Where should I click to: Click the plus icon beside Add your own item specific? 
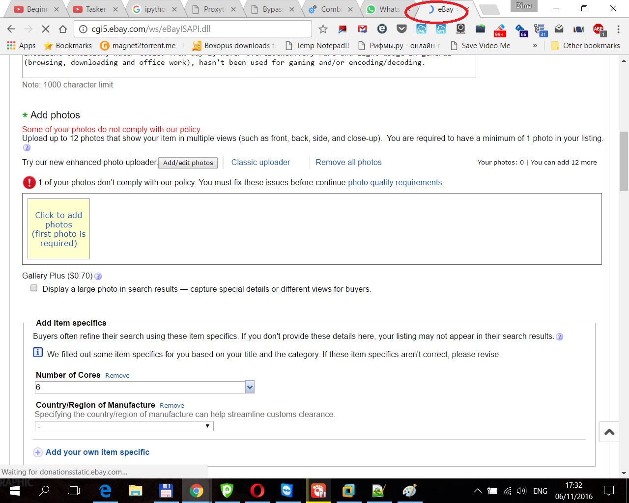click(38, 452)
